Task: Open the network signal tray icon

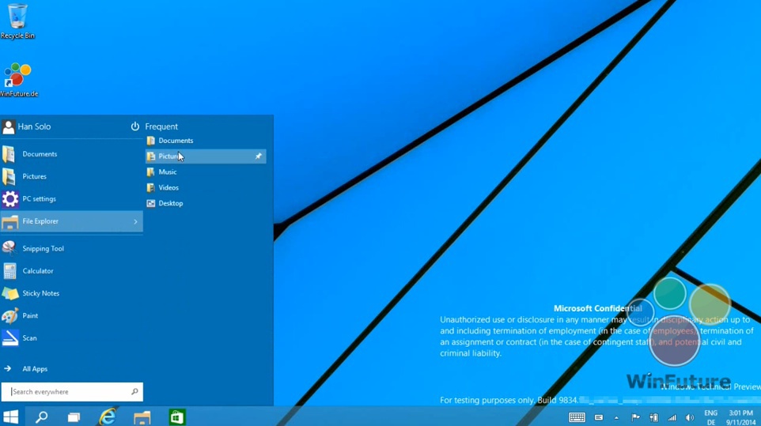Action: click(x=672, y=417)
